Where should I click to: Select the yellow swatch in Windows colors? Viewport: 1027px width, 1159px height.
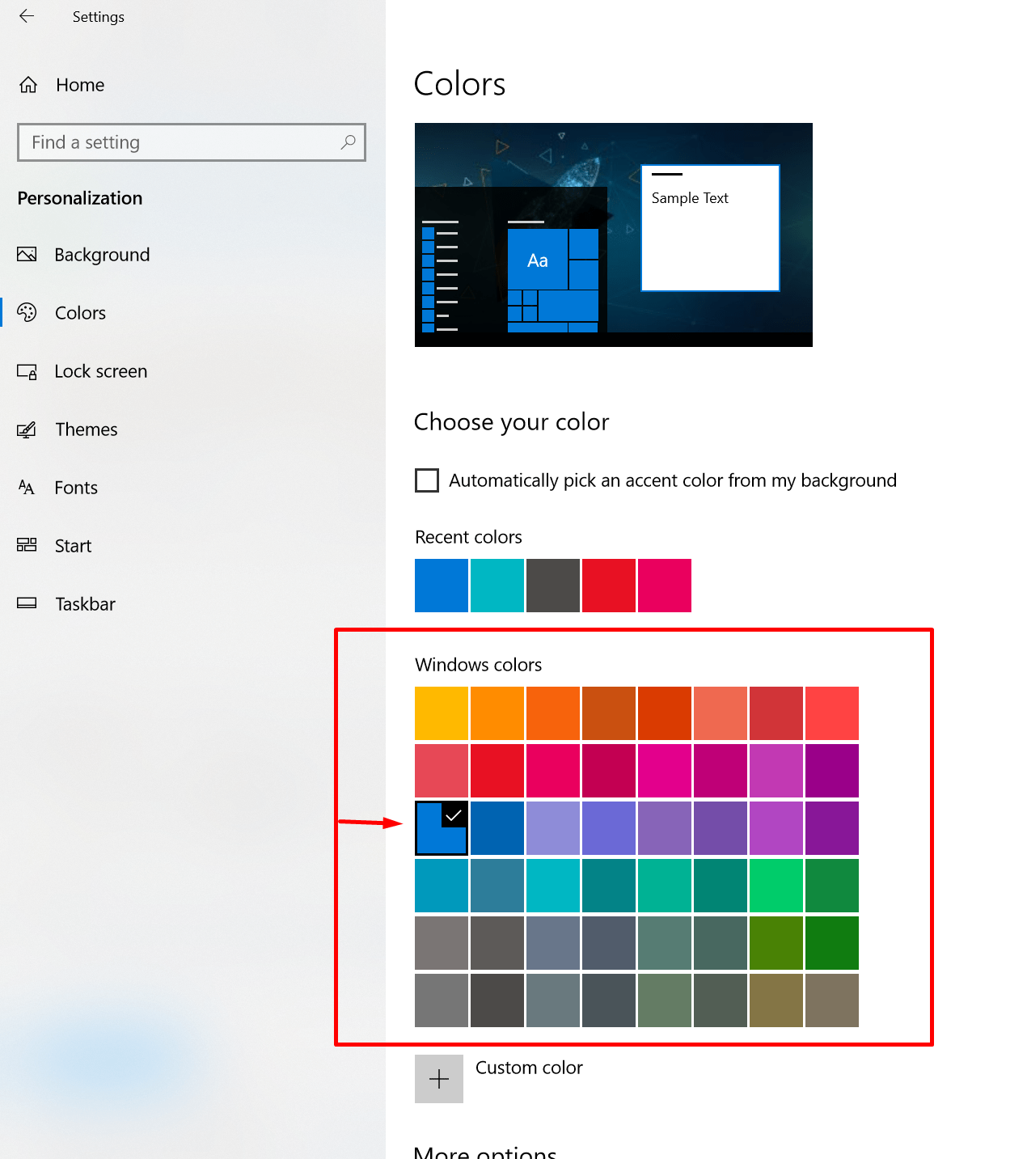(x=441, y=713)
